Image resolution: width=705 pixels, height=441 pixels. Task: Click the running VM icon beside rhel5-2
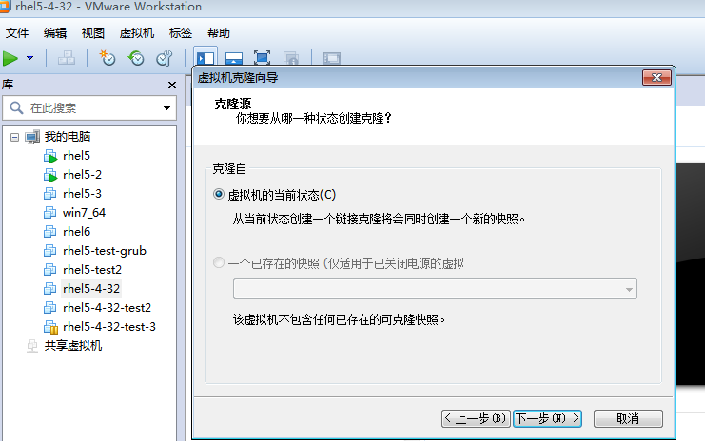[50, 175]
